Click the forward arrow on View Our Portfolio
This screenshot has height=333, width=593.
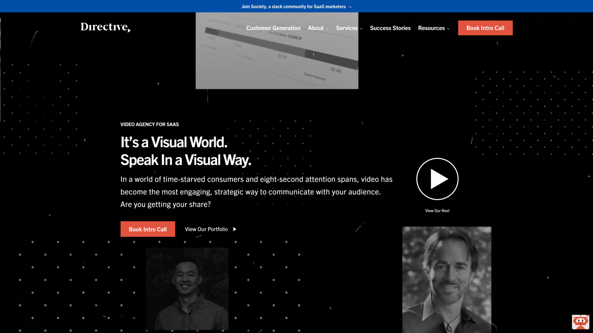click(x=235, y=228)
